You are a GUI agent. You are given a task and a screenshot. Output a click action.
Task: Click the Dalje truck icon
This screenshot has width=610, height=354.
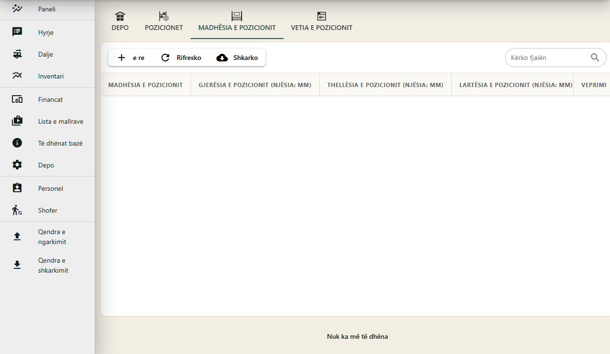(17, 54)
